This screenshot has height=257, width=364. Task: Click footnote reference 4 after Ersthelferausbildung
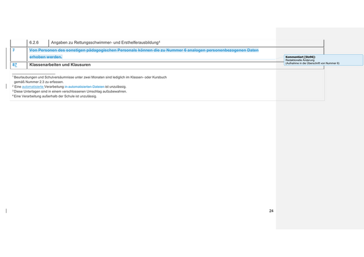[159, 41]
